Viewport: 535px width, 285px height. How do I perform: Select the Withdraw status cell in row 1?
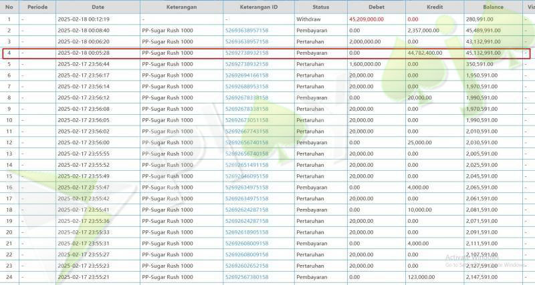pos(308,19)
